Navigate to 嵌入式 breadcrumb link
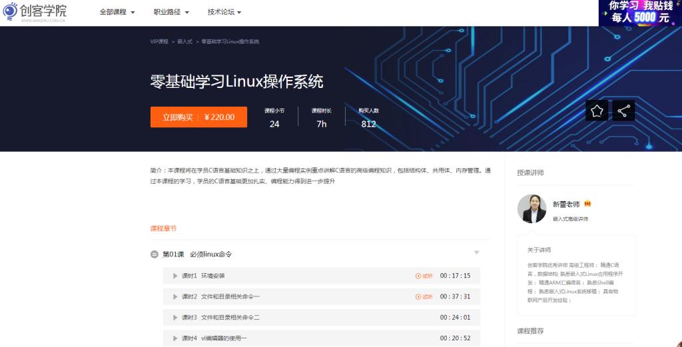Screen dimensions: 682x347 pyautogui.click(x=184, y=41)
